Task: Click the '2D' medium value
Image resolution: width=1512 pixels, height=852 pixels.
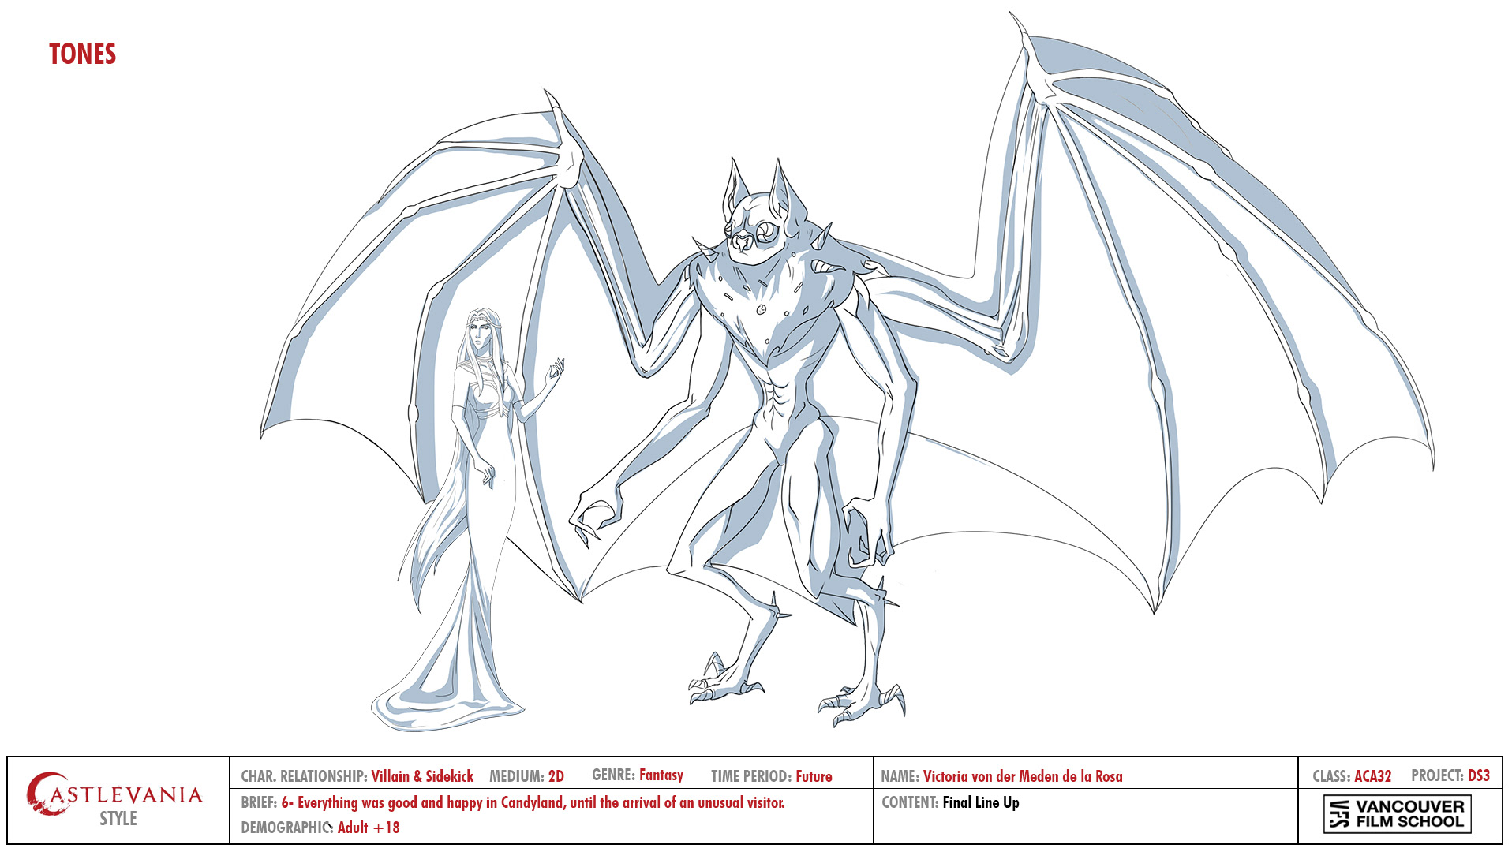Action: (x=556, y=776)
